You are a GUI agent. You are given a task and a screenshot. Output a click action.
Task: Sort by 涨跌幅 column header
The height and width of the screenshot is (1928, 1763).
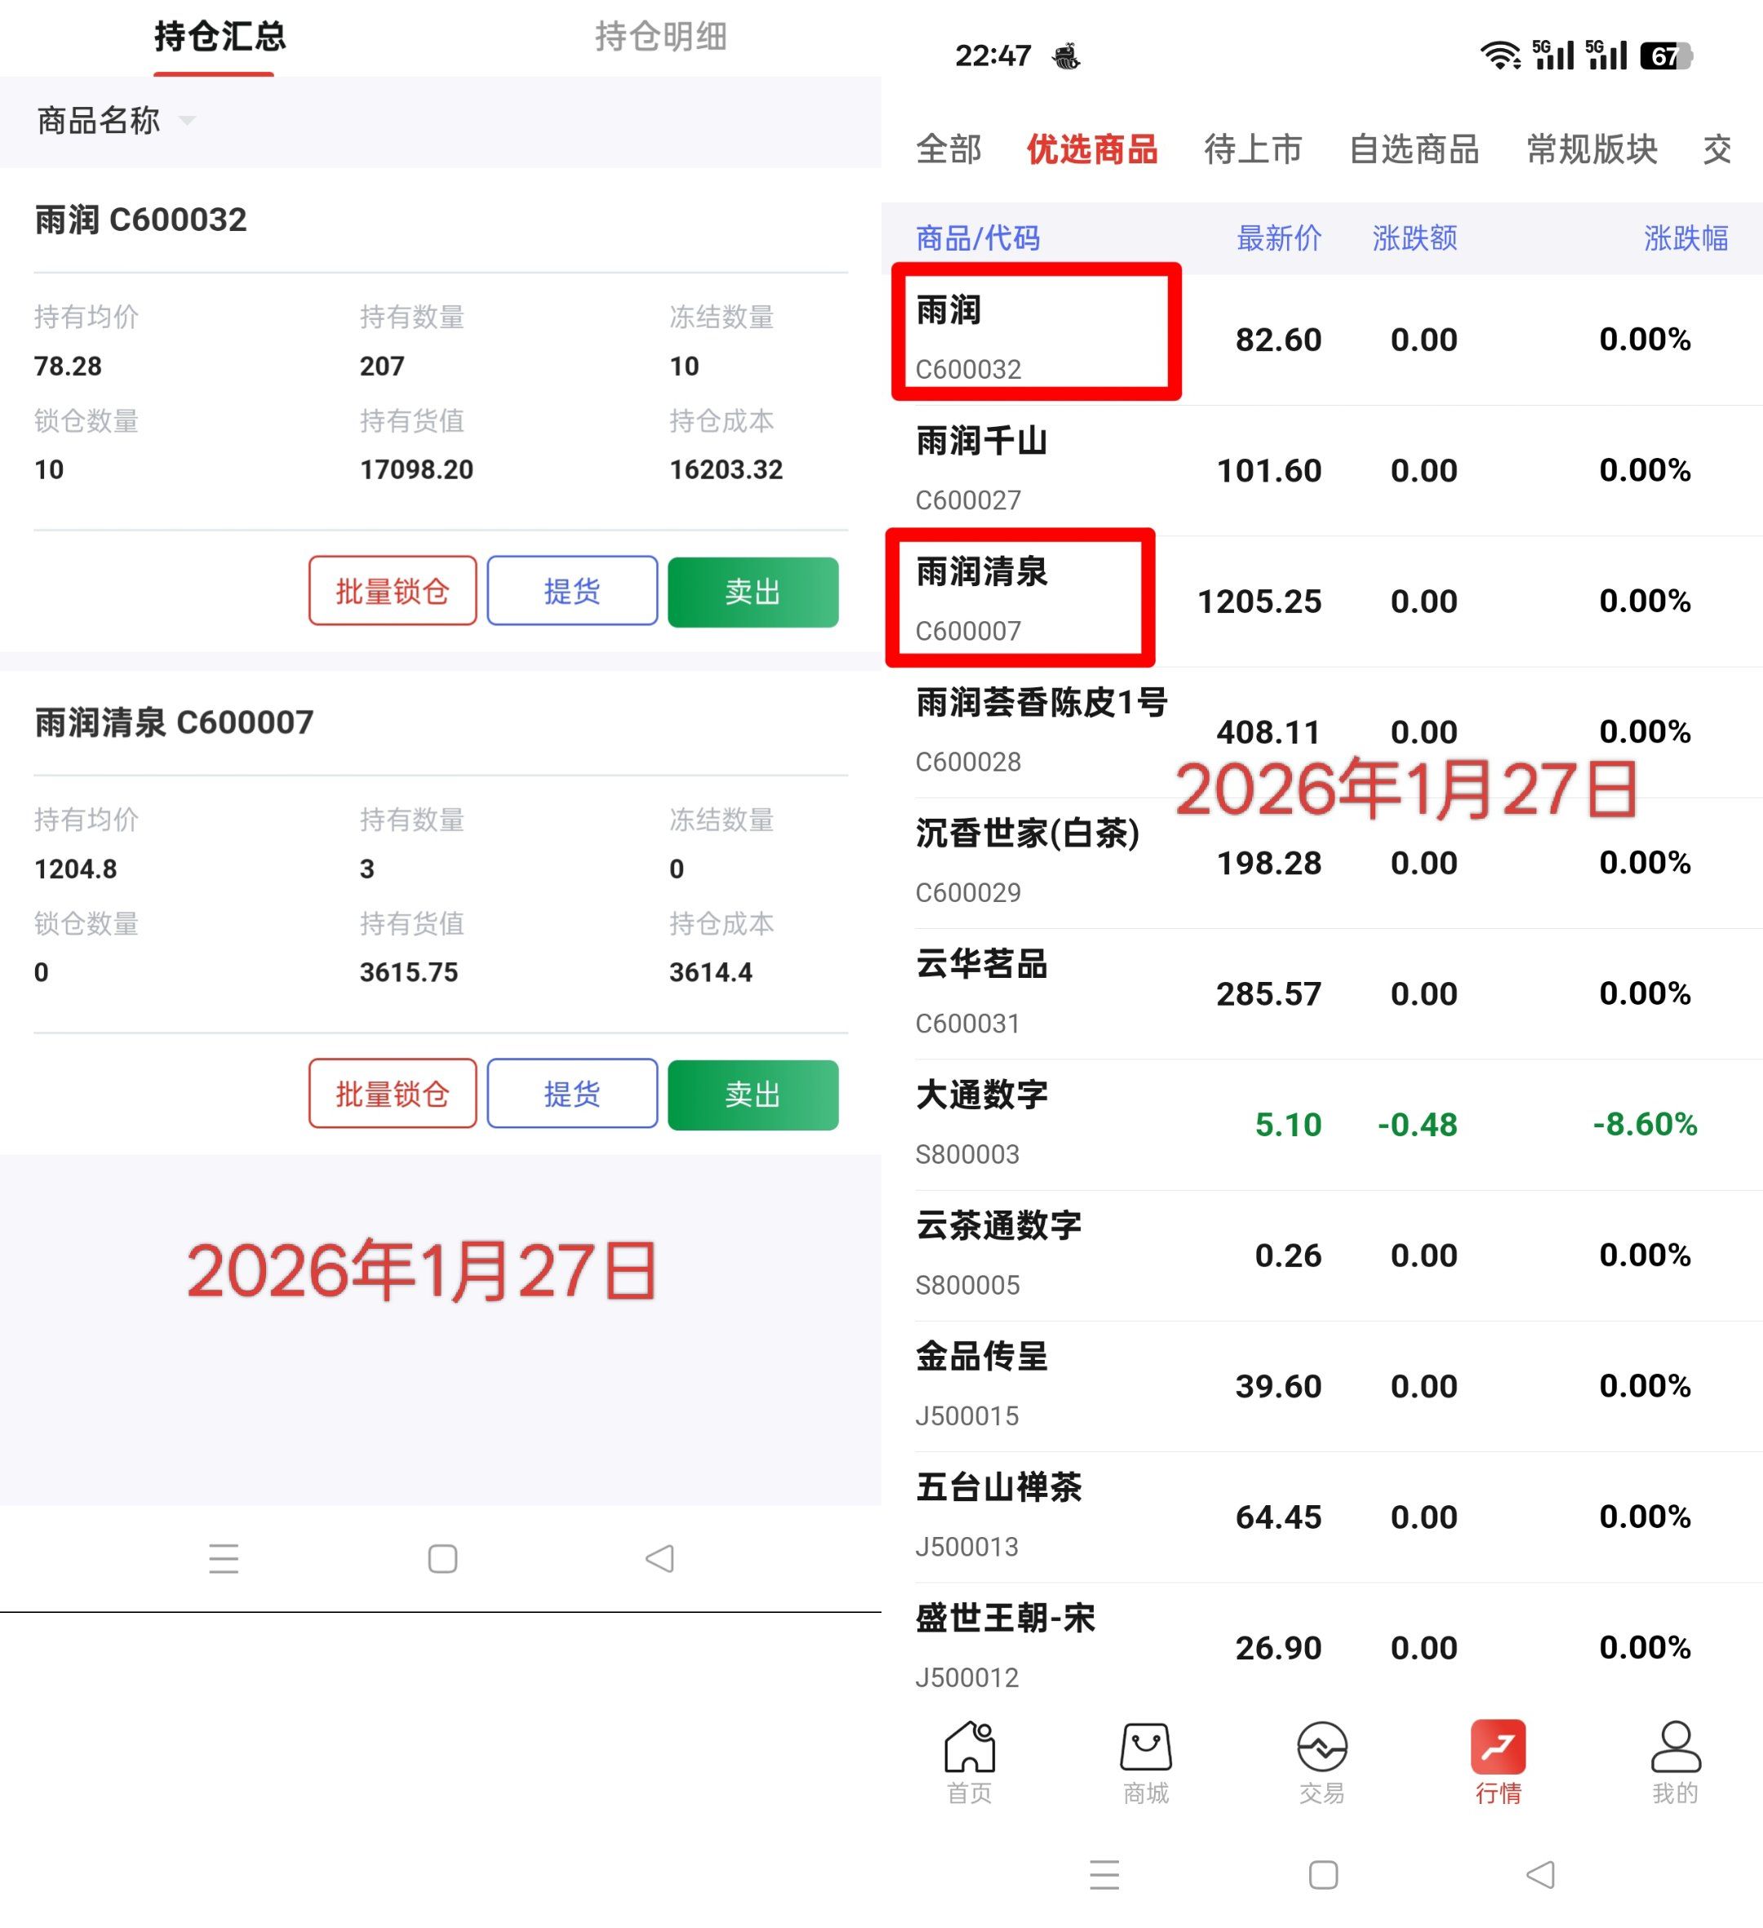click(x=1685, y=238)
